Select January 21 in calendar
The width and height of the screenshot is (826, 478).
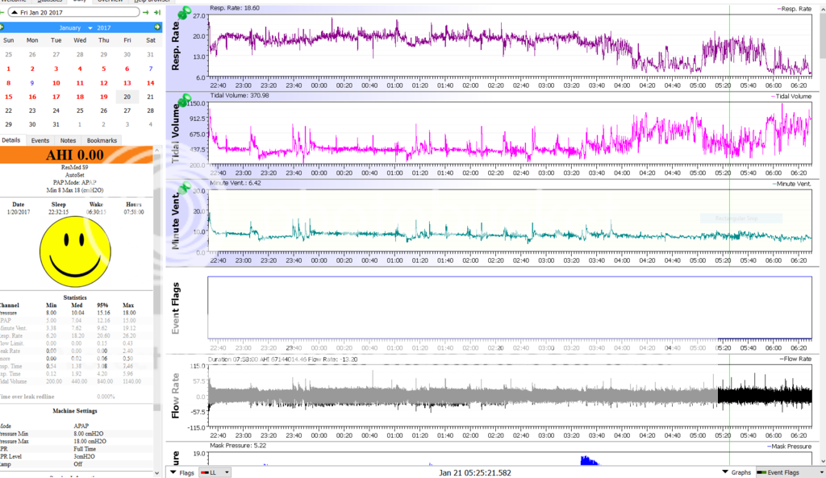point(151,96)
